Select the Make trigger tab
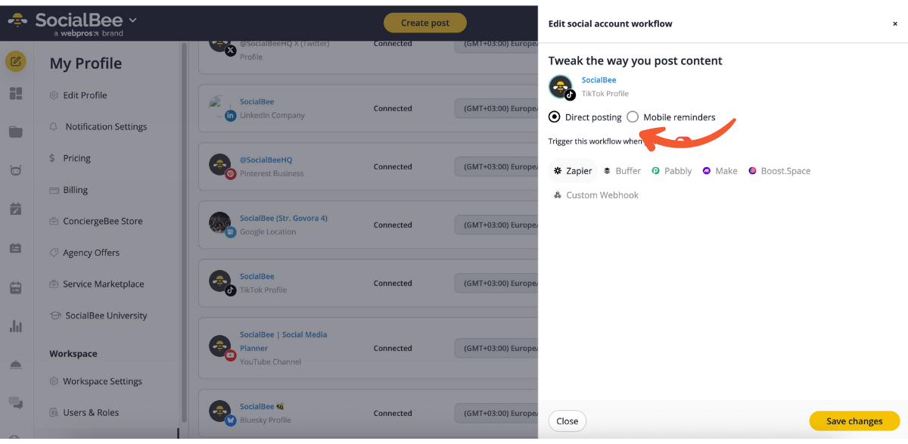Image resolution: width=908 pixels, height=444 pixels. pyautogui.click(x=720, y=171)
